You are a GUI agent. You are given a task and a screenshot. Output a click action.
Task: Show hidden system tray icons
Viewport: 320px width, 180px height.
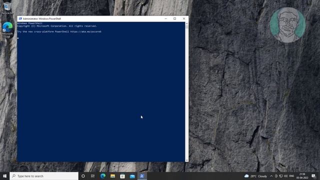[x=271, y=176]
